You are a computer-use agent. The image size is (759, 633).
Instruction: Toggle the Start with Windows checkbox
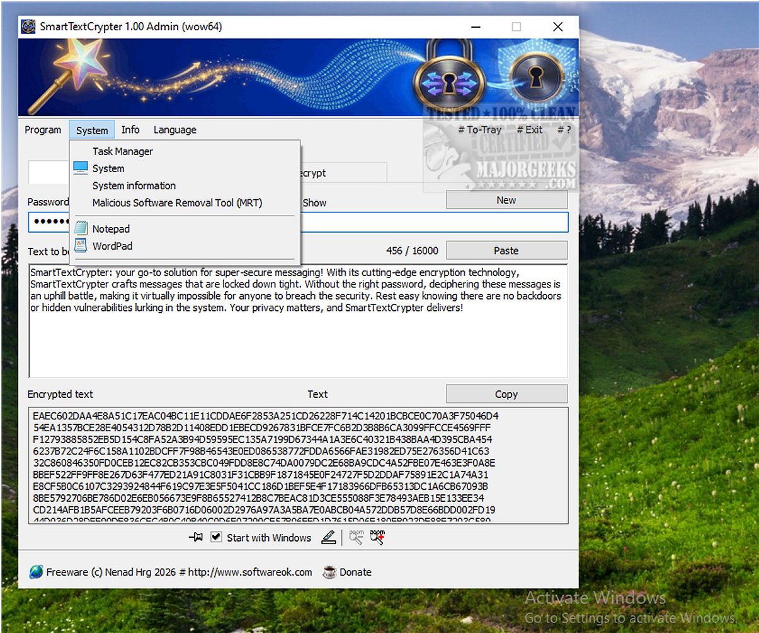pos(216,537)
